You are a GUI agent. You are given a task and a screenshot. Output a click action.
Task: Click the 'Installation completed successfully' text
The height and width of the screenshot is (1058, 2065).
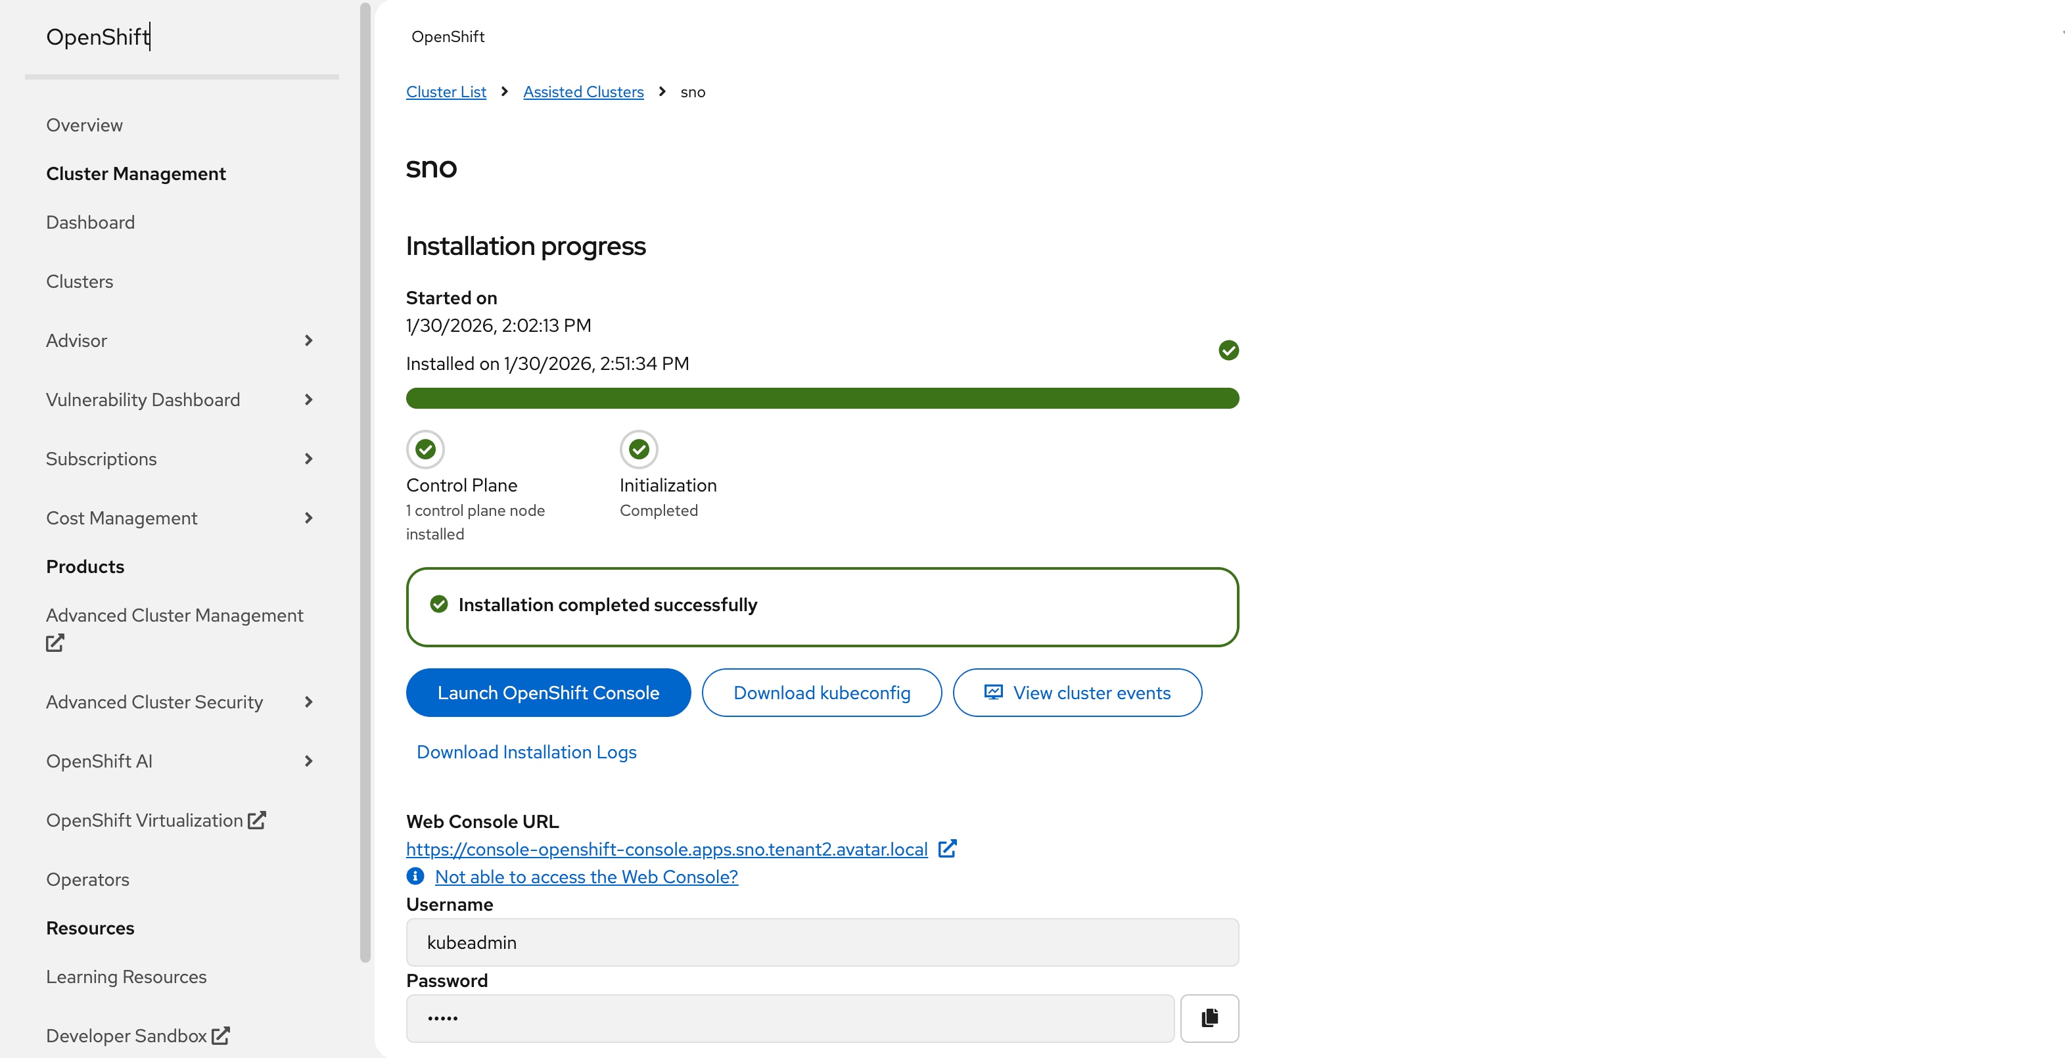click(608, 605)
